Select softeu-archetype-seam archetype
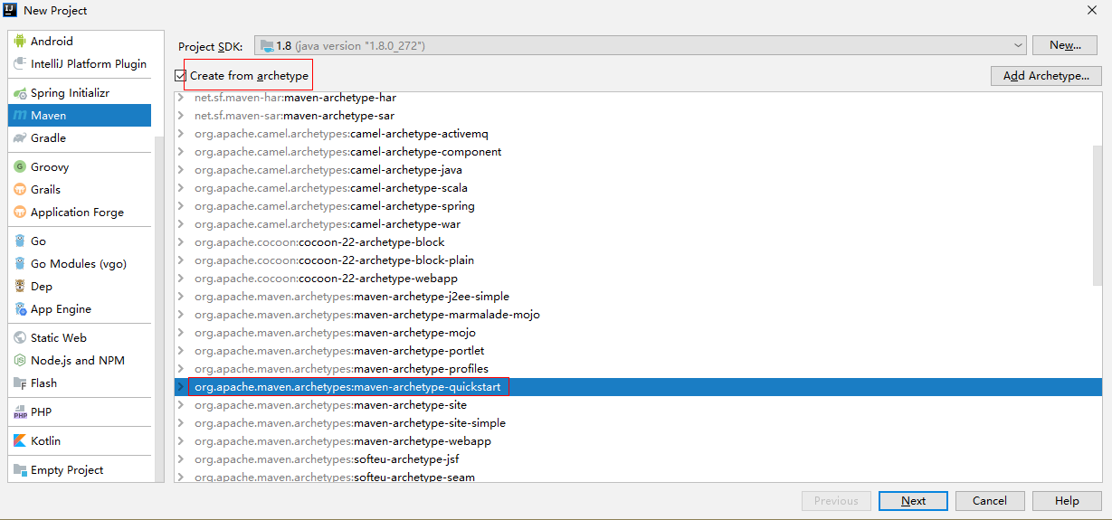This screenshot has width=1112, height=520. pyautogui.click(x=638, y=477)
